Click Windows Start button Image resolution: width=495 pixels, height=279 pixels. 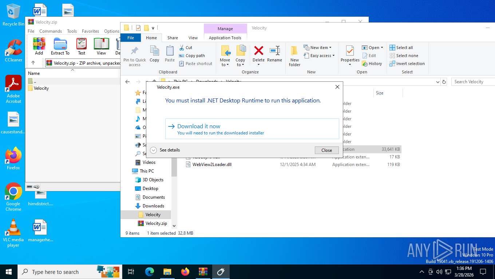click(9, 271)
